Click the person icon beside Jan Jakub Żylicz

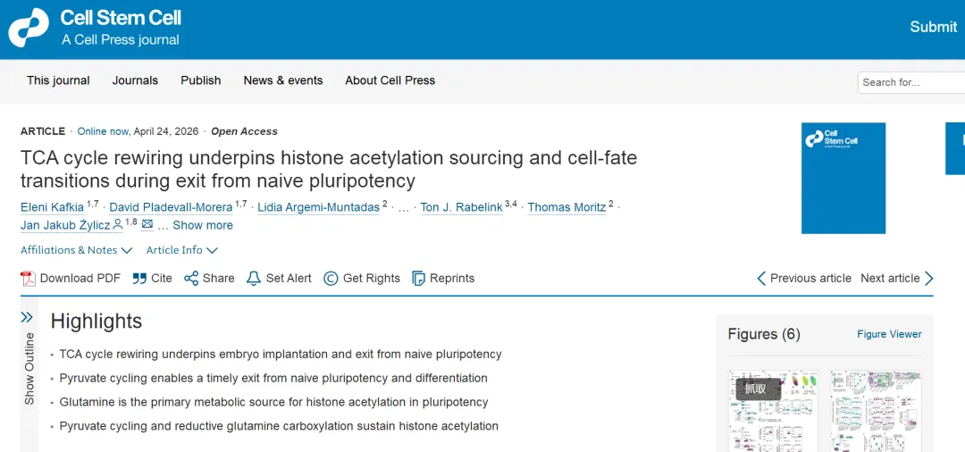pyautogui.click(x=118, y=225)
